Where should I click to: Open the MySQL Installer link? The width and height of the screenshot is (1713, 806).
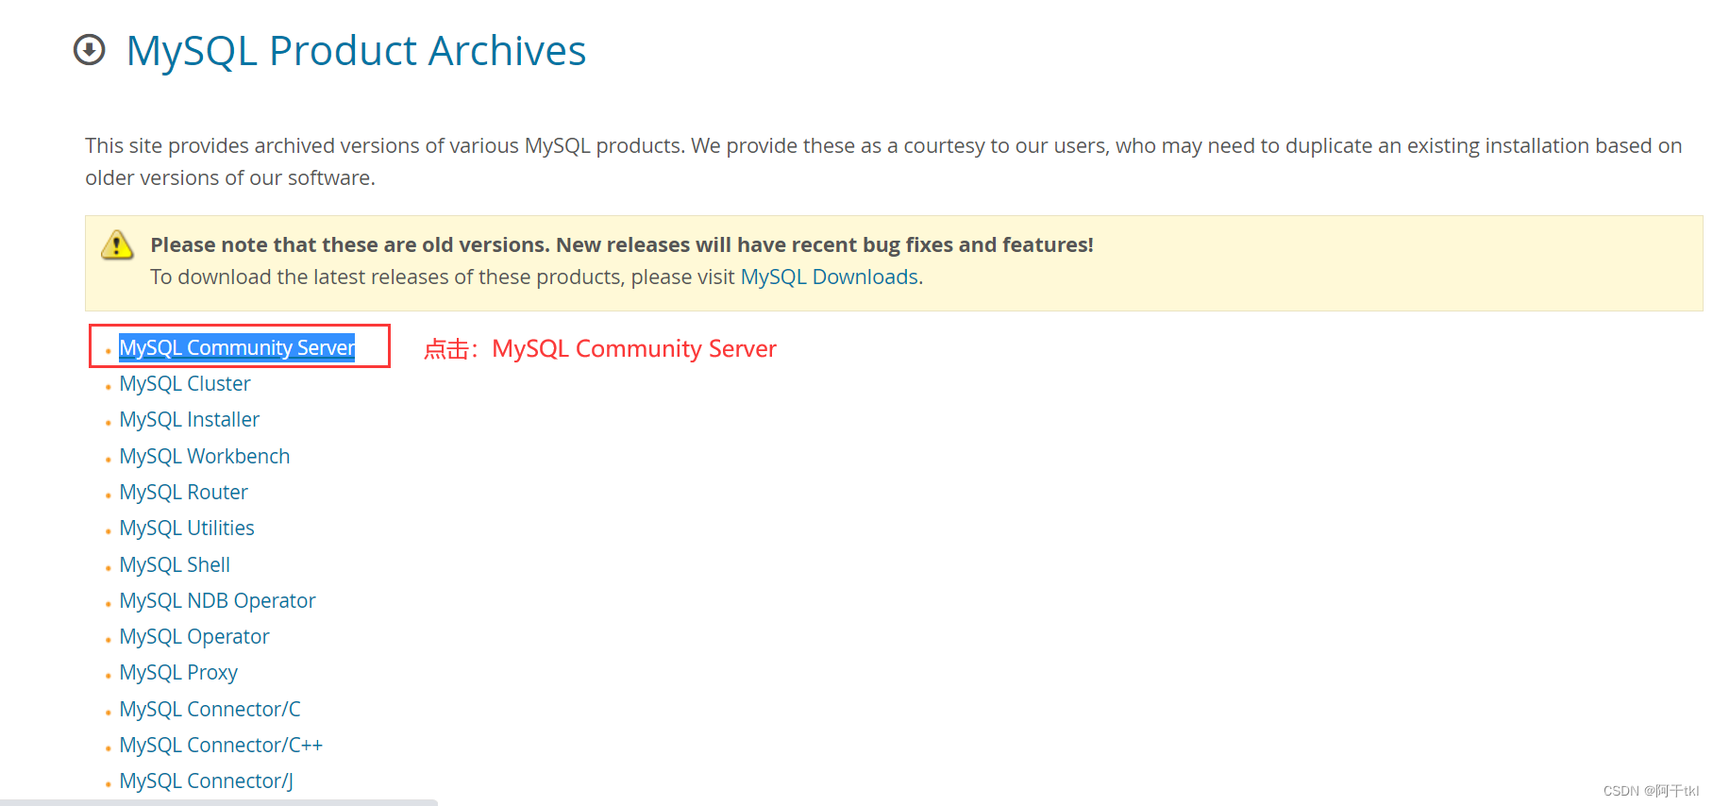tap(189, 420)
